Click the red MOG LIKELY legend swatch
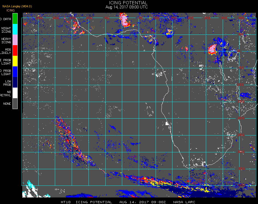 [15, 51]
